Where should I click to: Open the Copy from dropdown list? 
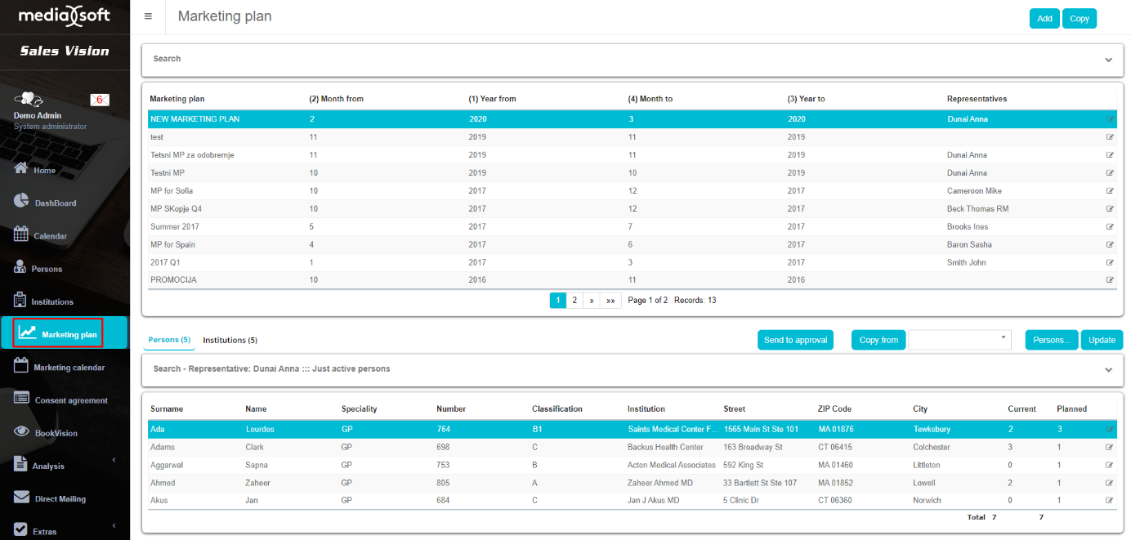(959, 340)
